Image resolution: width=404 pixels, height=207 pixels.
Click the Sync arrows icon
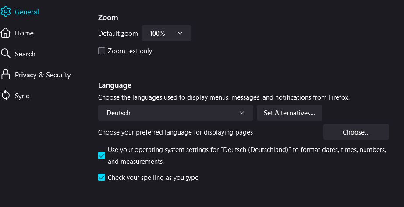(5, 96)
